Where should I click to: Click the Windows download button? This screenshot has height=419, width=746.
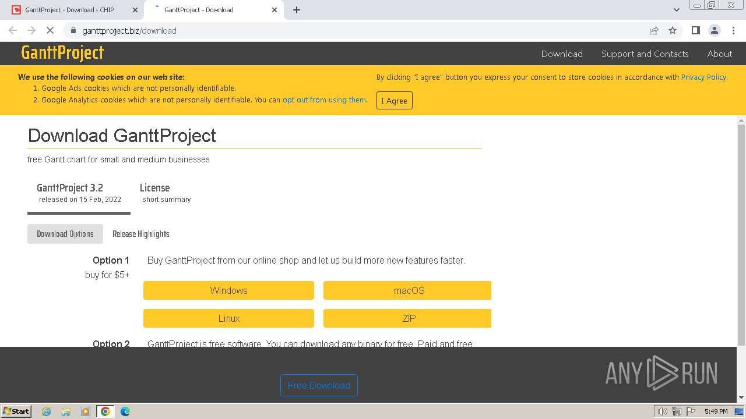pos(228,290)
